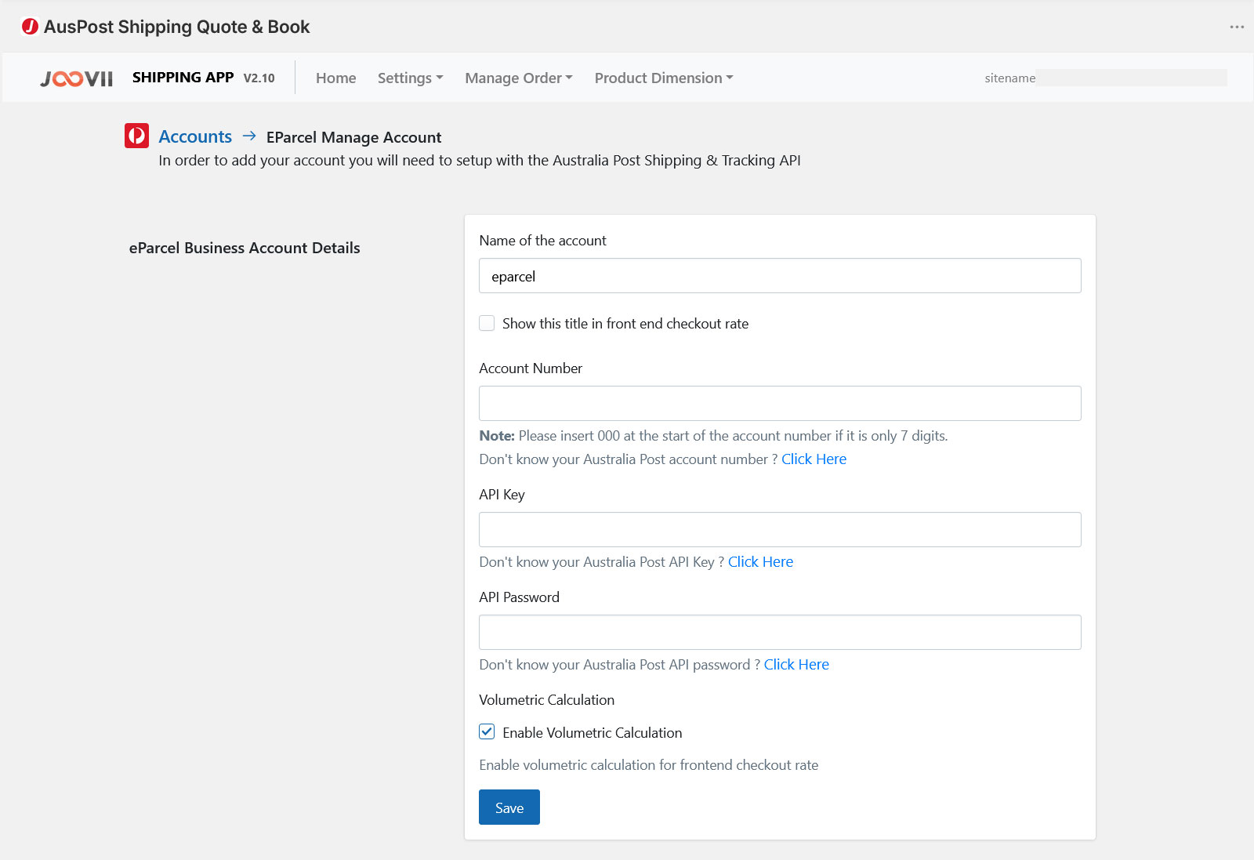
Task: Expand the Product Dimension dropdown
Action: pyautogui.click(x=663, y=78)
